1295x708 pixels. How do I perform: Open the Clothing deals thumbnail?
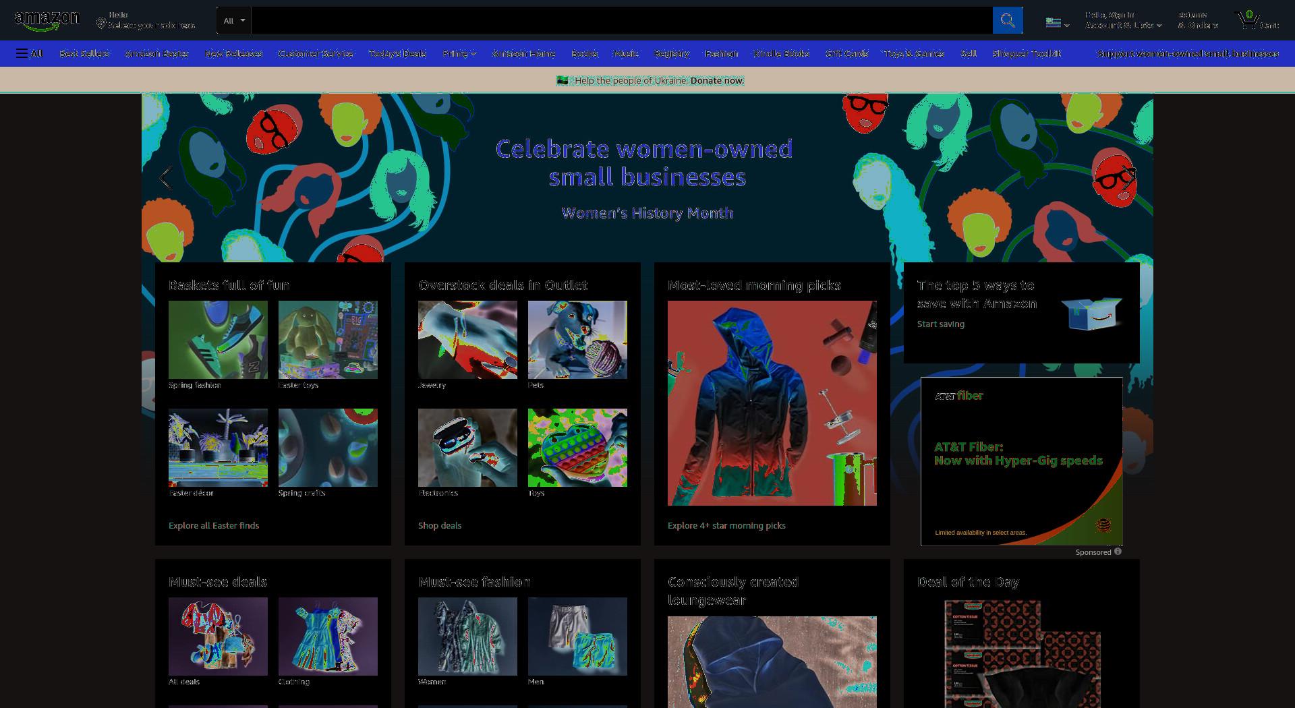pos(328,637)
